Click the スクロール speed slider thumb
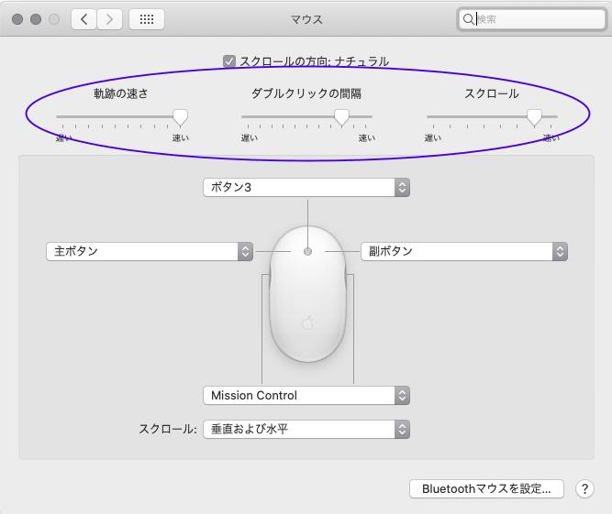Screen dimensions: 612x514 click(x=534, y=117)
